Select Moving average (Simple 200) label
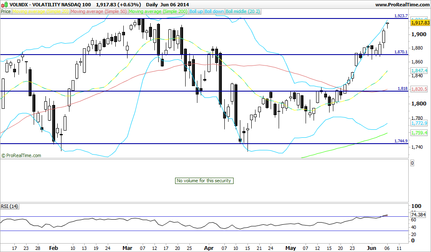Image resolution: width=431 pixels, height=252 pixels. [158, 11]
